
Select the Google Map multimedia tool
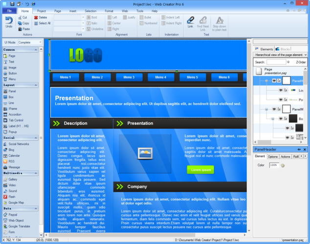click(x=14, y=203)
